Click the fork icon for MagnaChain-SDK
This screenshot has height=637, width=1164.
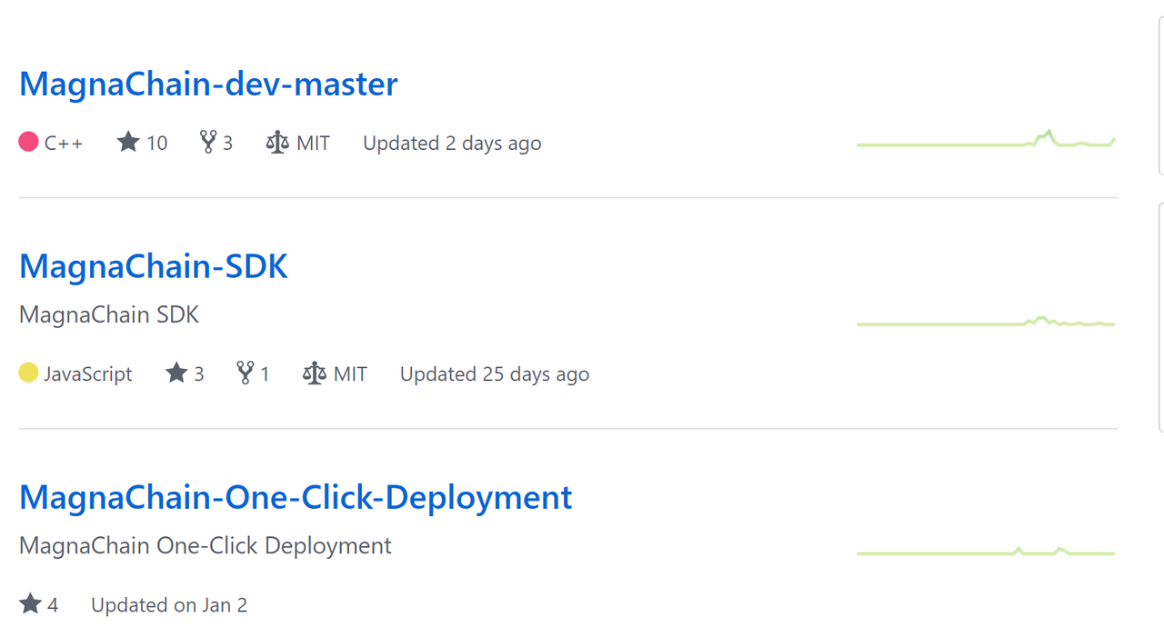click(x=246, y=373)
